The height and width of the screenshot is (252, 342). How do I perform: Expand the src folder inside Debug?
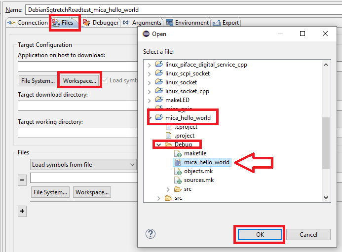point(168,189)
